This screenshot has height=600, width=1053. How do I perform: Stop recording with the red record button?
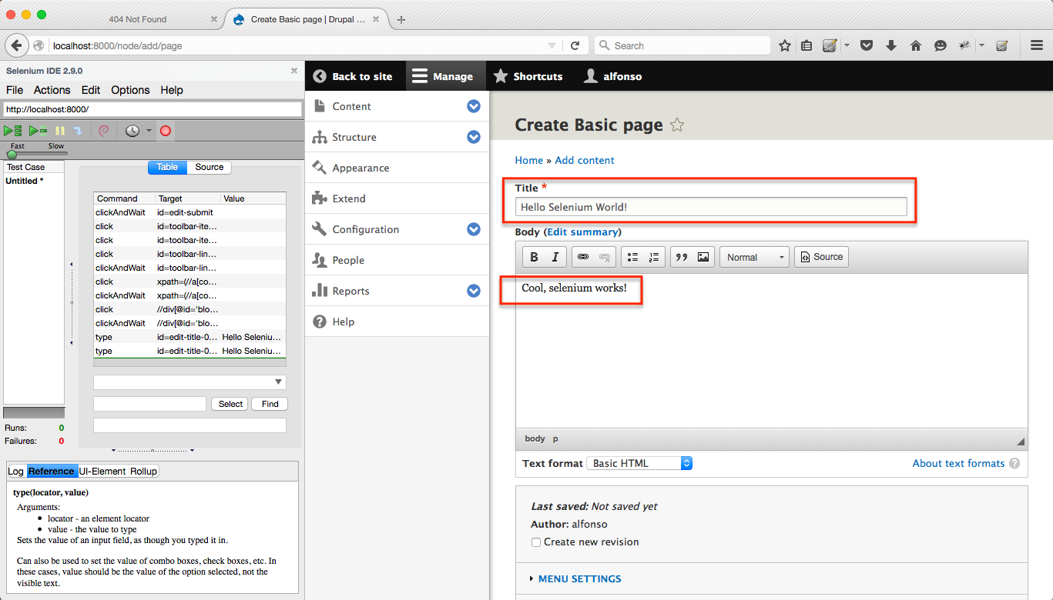165,132
